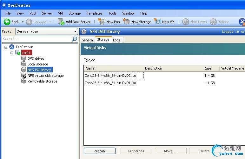Click the DVD drives storage icon
The width and height of the screenshot is (245, 159).
[24, 58]
